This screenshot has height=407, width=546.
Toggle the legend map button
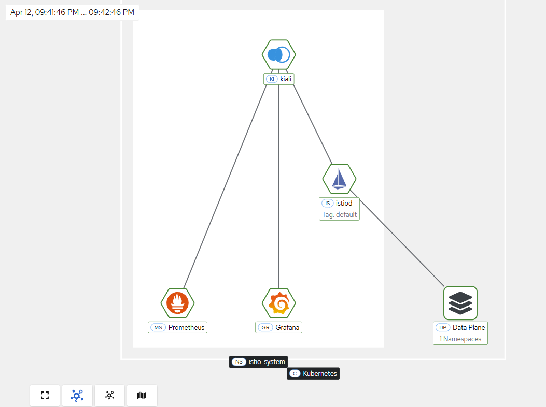[142, 395]
